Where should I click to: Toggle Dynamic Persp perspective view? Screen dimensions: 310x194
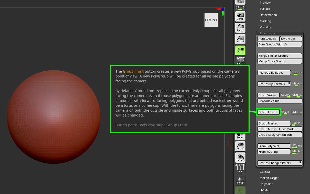(240, 61)
